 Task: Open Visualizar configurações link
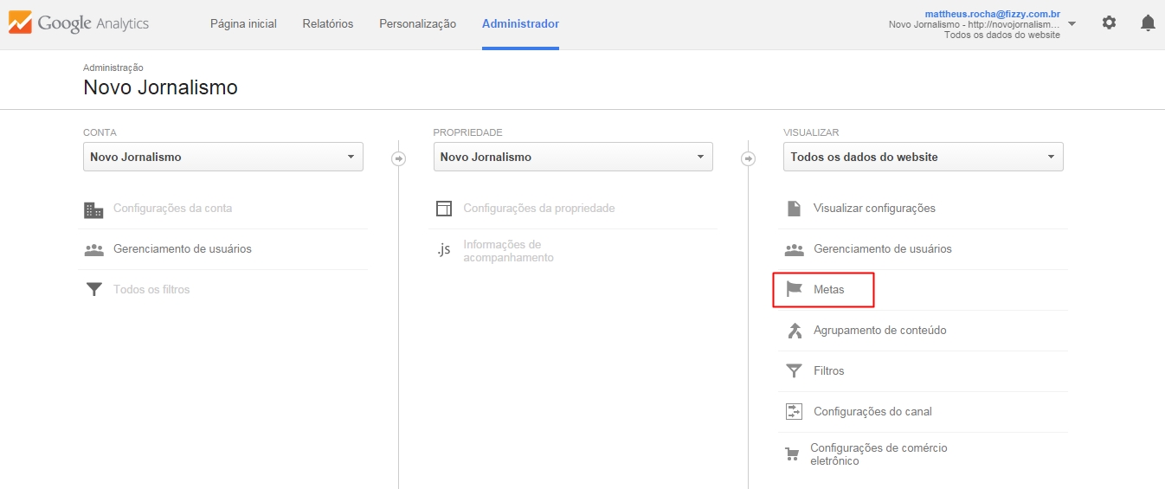click(874, 208)
